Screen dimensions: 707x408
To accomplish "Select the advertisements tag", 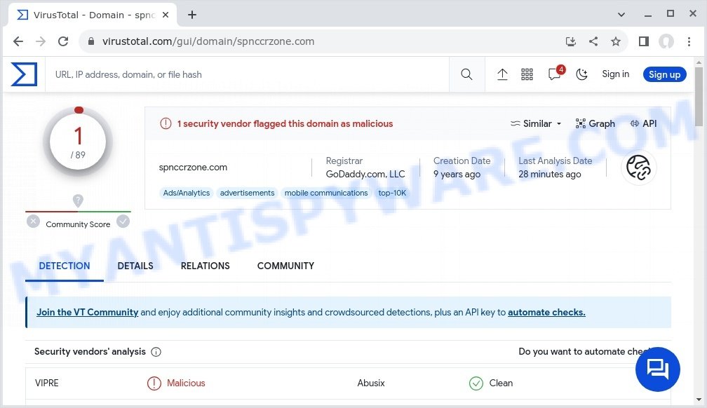I will click(247, 193).
